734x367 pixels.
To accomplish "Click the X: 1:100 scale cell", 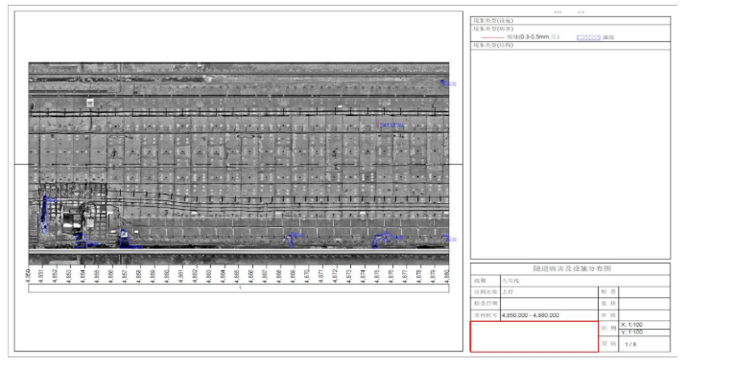I will [x=644, y=325].
